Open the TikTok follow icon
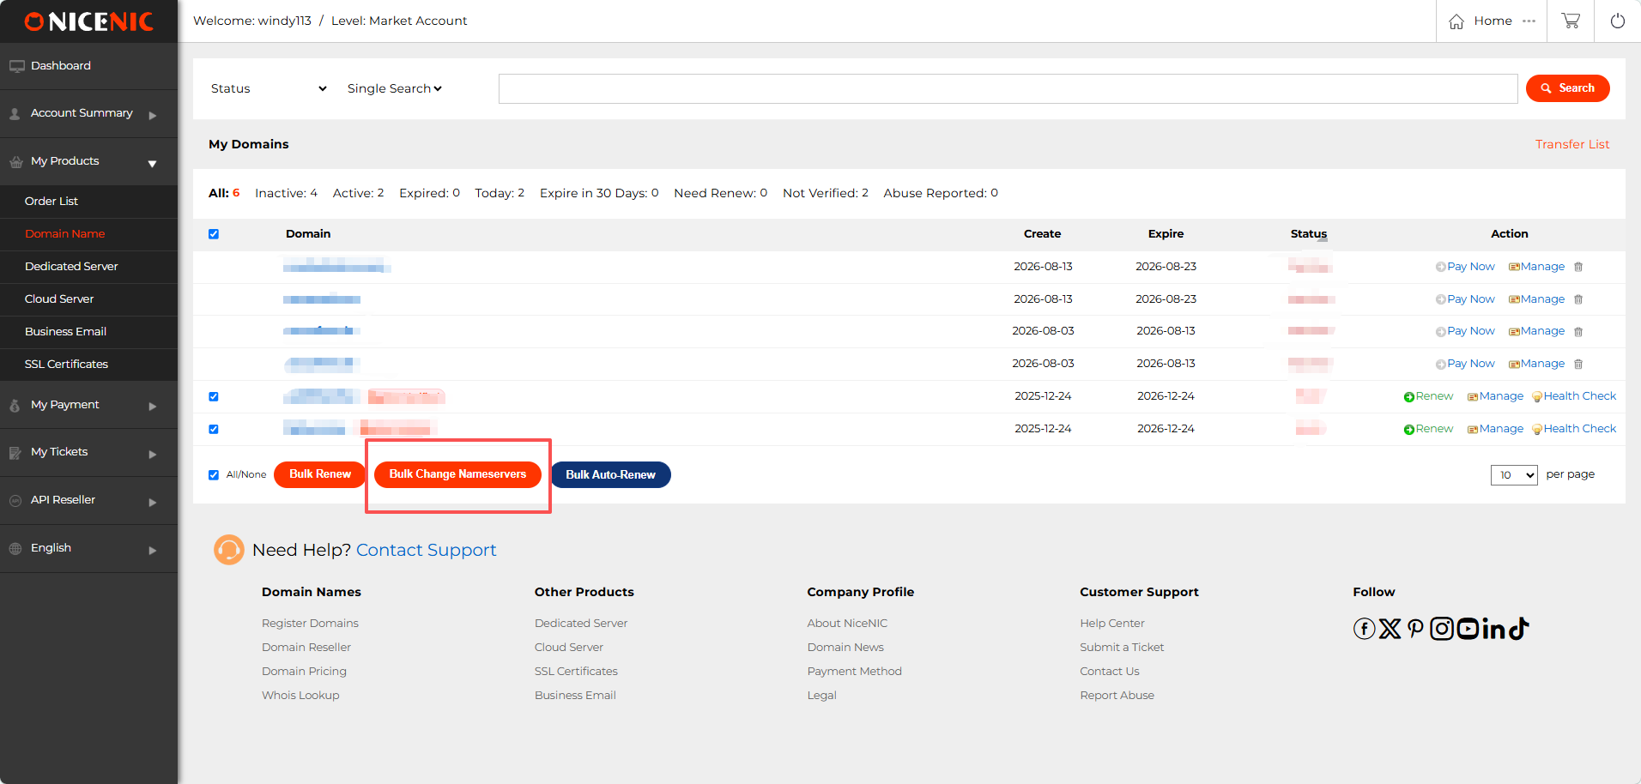 pos(1519,629)
